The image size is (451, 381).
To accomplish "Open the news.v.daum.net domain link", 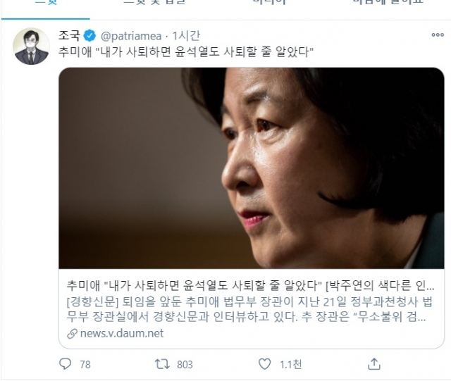I will [x=122, y=333].
